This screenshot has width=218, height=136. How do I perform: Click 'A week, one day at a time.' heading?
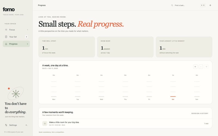pyautogui.click(x=55, y=65)
